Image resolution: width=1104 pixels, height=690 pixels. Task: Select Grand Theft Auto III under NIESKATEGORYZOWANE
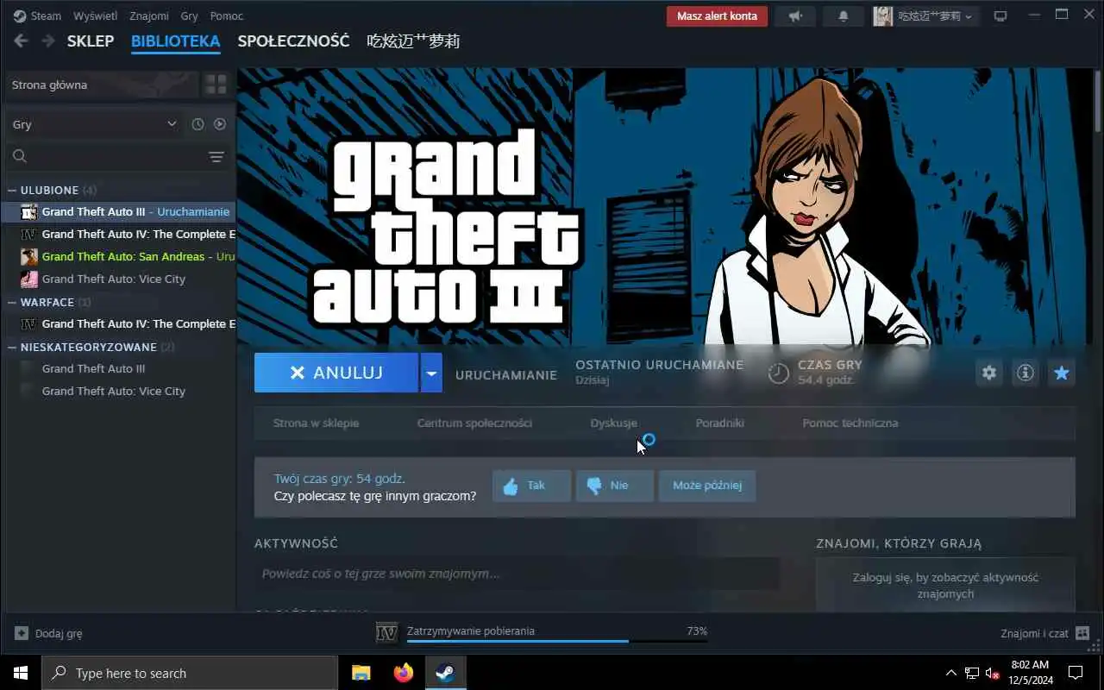(x=118, y=368)
